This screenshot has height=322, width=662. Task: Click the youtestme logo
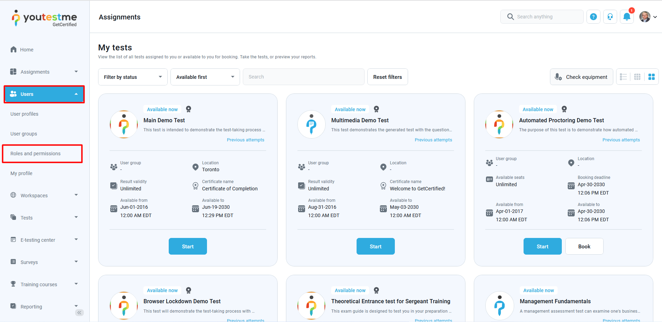tap(45, 18)
